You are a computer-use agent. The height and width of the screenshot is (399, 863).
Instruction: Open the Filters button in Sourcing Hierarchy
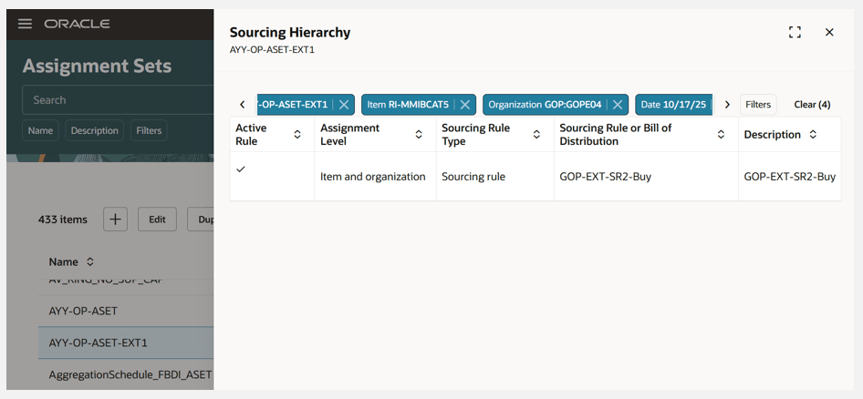click(x=758, y=105)
